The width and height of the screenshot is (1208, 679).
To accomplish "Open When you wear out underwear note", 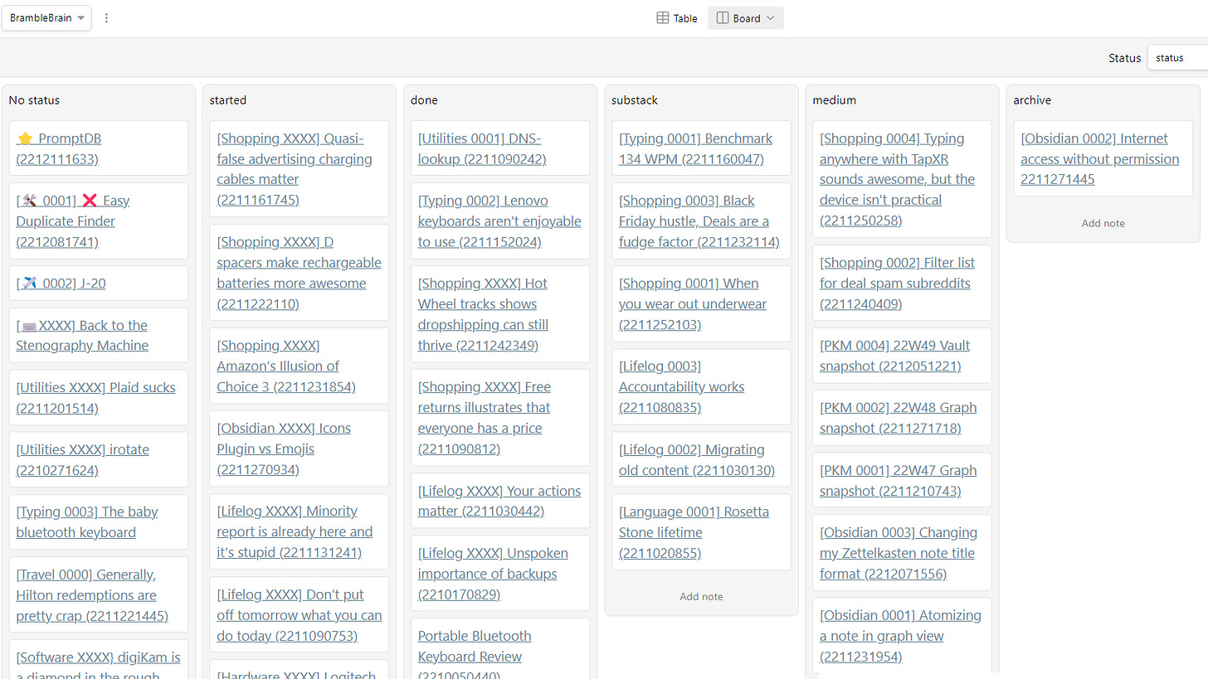I will point(701,303).
